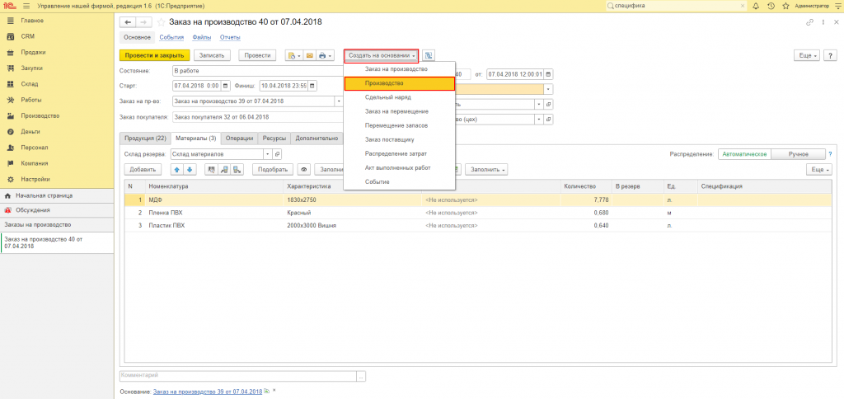This screenshot has height=399, width=844.
Task: Switch to Операции tab
Action: coord(240,138)
